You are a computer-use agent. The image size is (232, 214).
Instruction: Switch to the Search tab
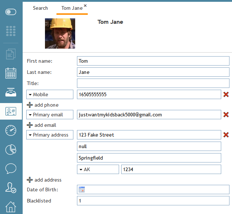click(40, 8)
